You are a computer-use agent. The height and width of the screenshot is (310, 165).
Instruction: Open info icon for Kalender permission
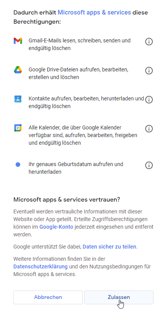[x=149, y=129]
